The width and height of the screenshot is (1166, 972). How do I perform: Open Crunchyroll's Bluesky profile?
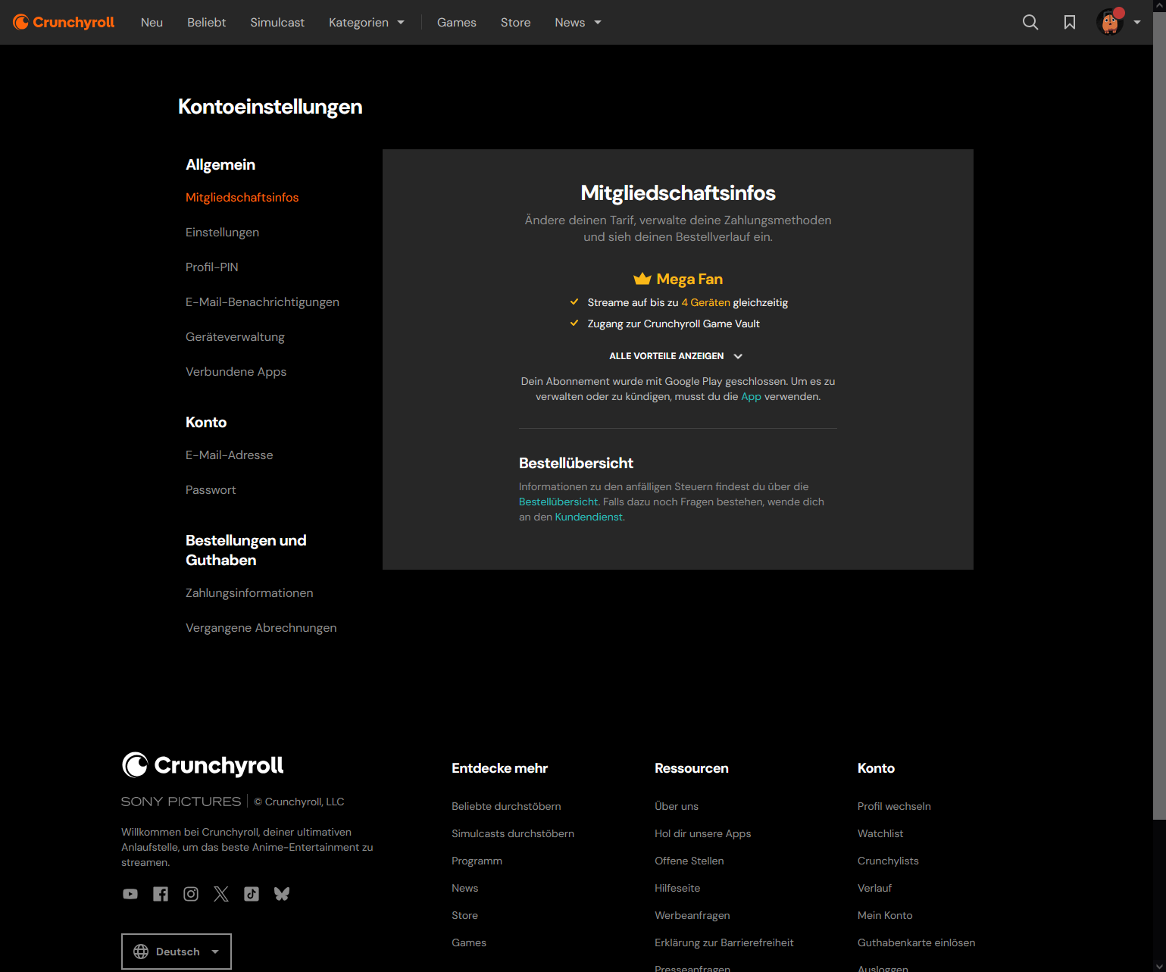point(281,894)
